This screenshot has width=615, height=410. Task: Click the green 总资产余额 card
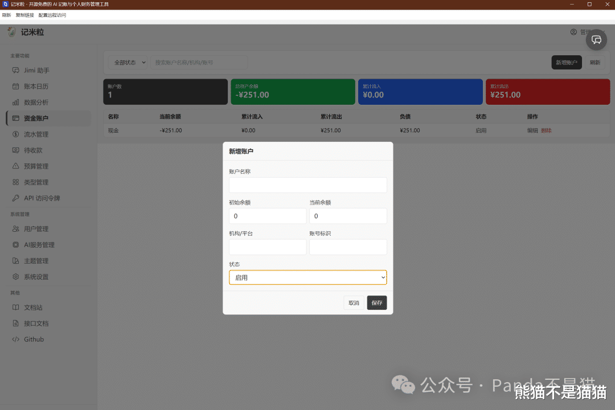293,92
